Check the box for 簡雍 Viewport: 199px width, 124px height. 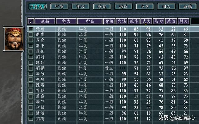(31, 96)
